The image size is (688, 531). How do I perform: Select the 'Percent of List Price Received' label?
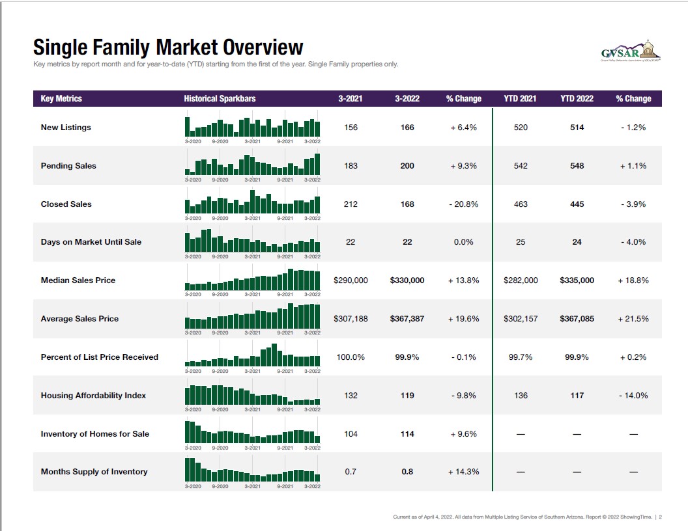click(100, 357)
